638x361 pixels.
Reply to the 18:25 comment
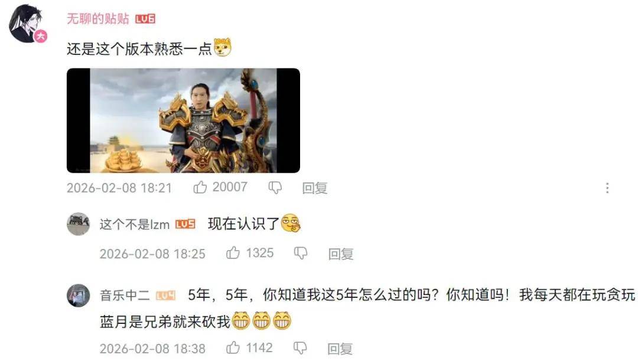pyautogui.click(x=341, y=254)
